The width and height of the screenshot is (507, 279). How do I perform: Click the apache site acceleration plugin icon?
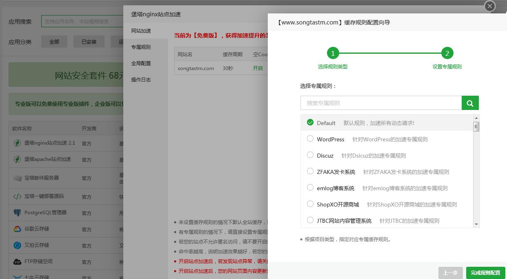pos(17,159)
